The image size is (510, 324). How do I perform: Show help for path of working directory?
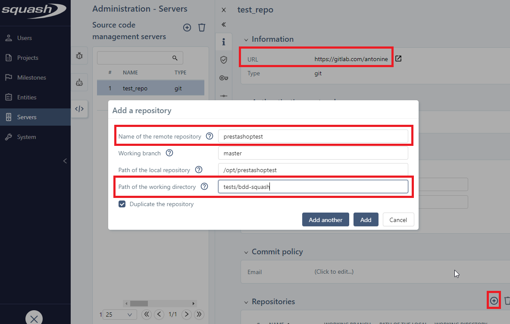[x=204, y=187]
